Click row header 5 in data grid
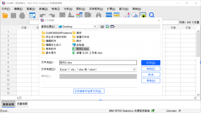This screenshot has width=201, height=113. (8, 49)
